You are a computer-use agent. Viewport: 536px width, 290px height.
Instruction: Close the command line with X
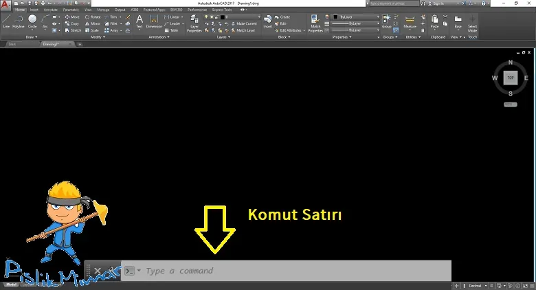coord(98,271)
